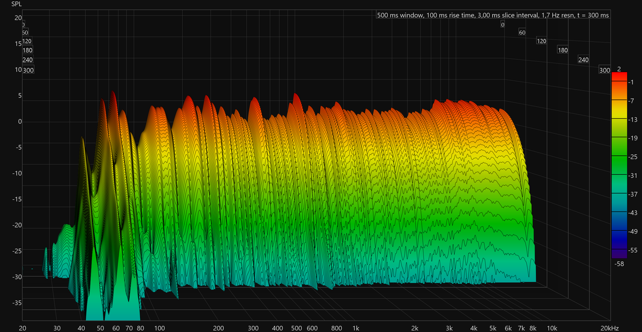Click the yellow -13 legend value
Viewport: 642px width, 332px height.
pos(633,120)
